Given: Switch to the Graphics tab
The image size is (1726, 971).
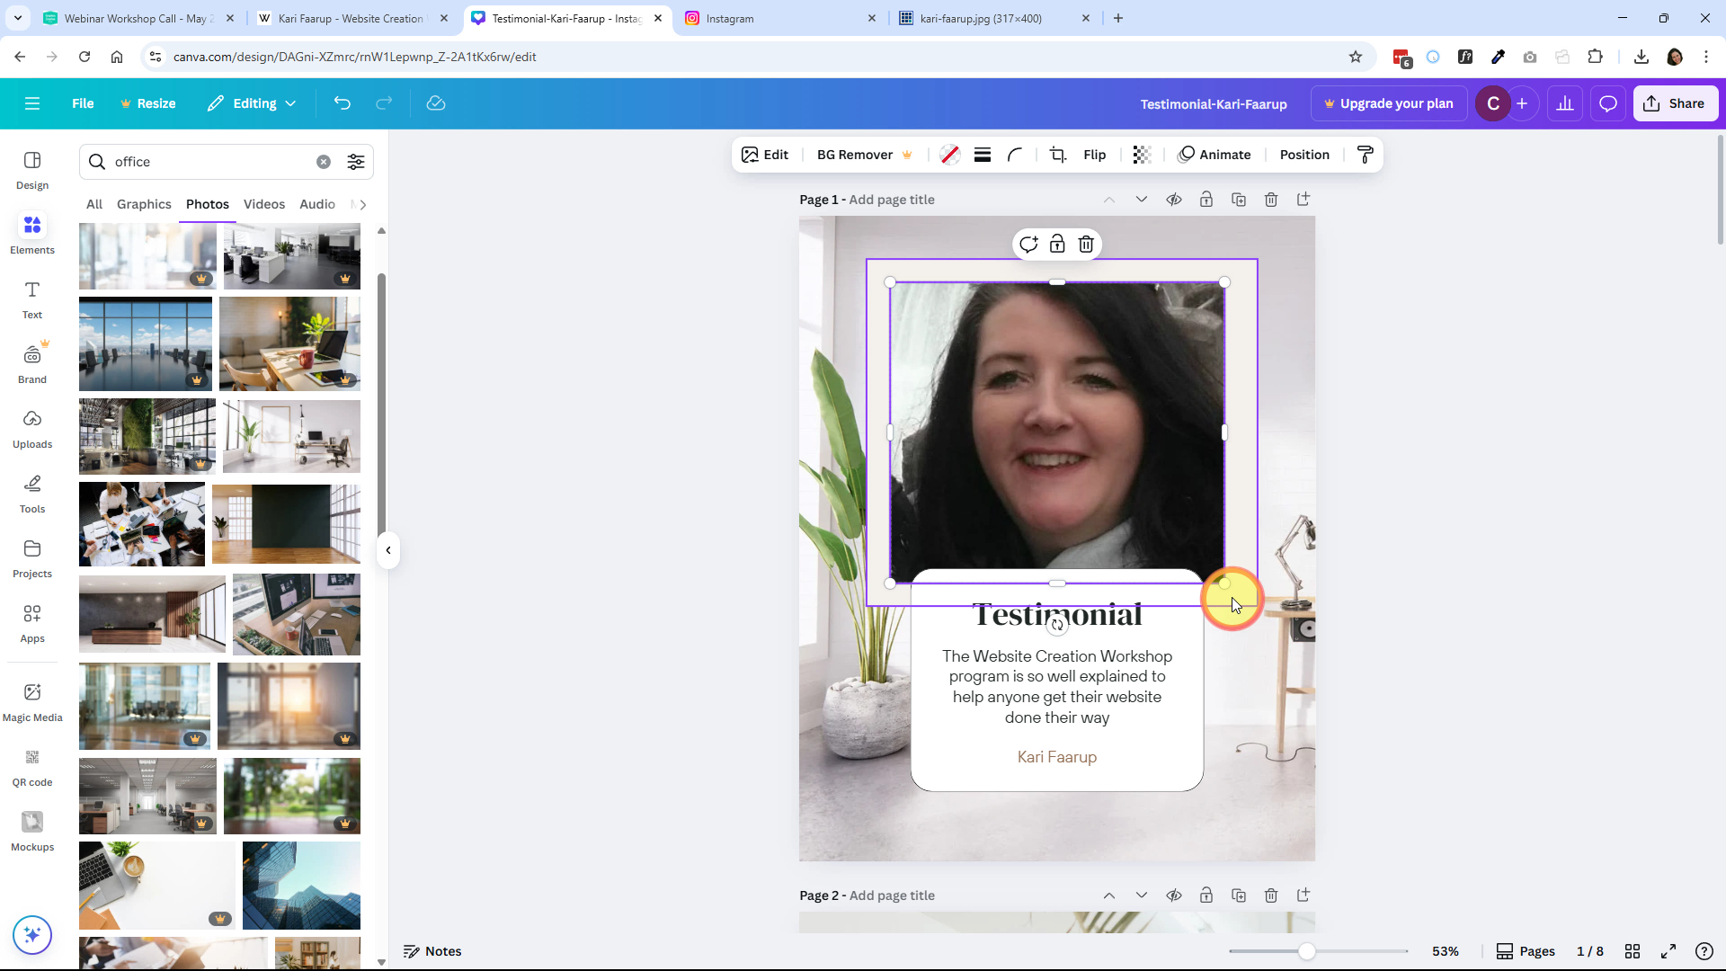Looking at the screenshot, I should click(x=144, y=204).
